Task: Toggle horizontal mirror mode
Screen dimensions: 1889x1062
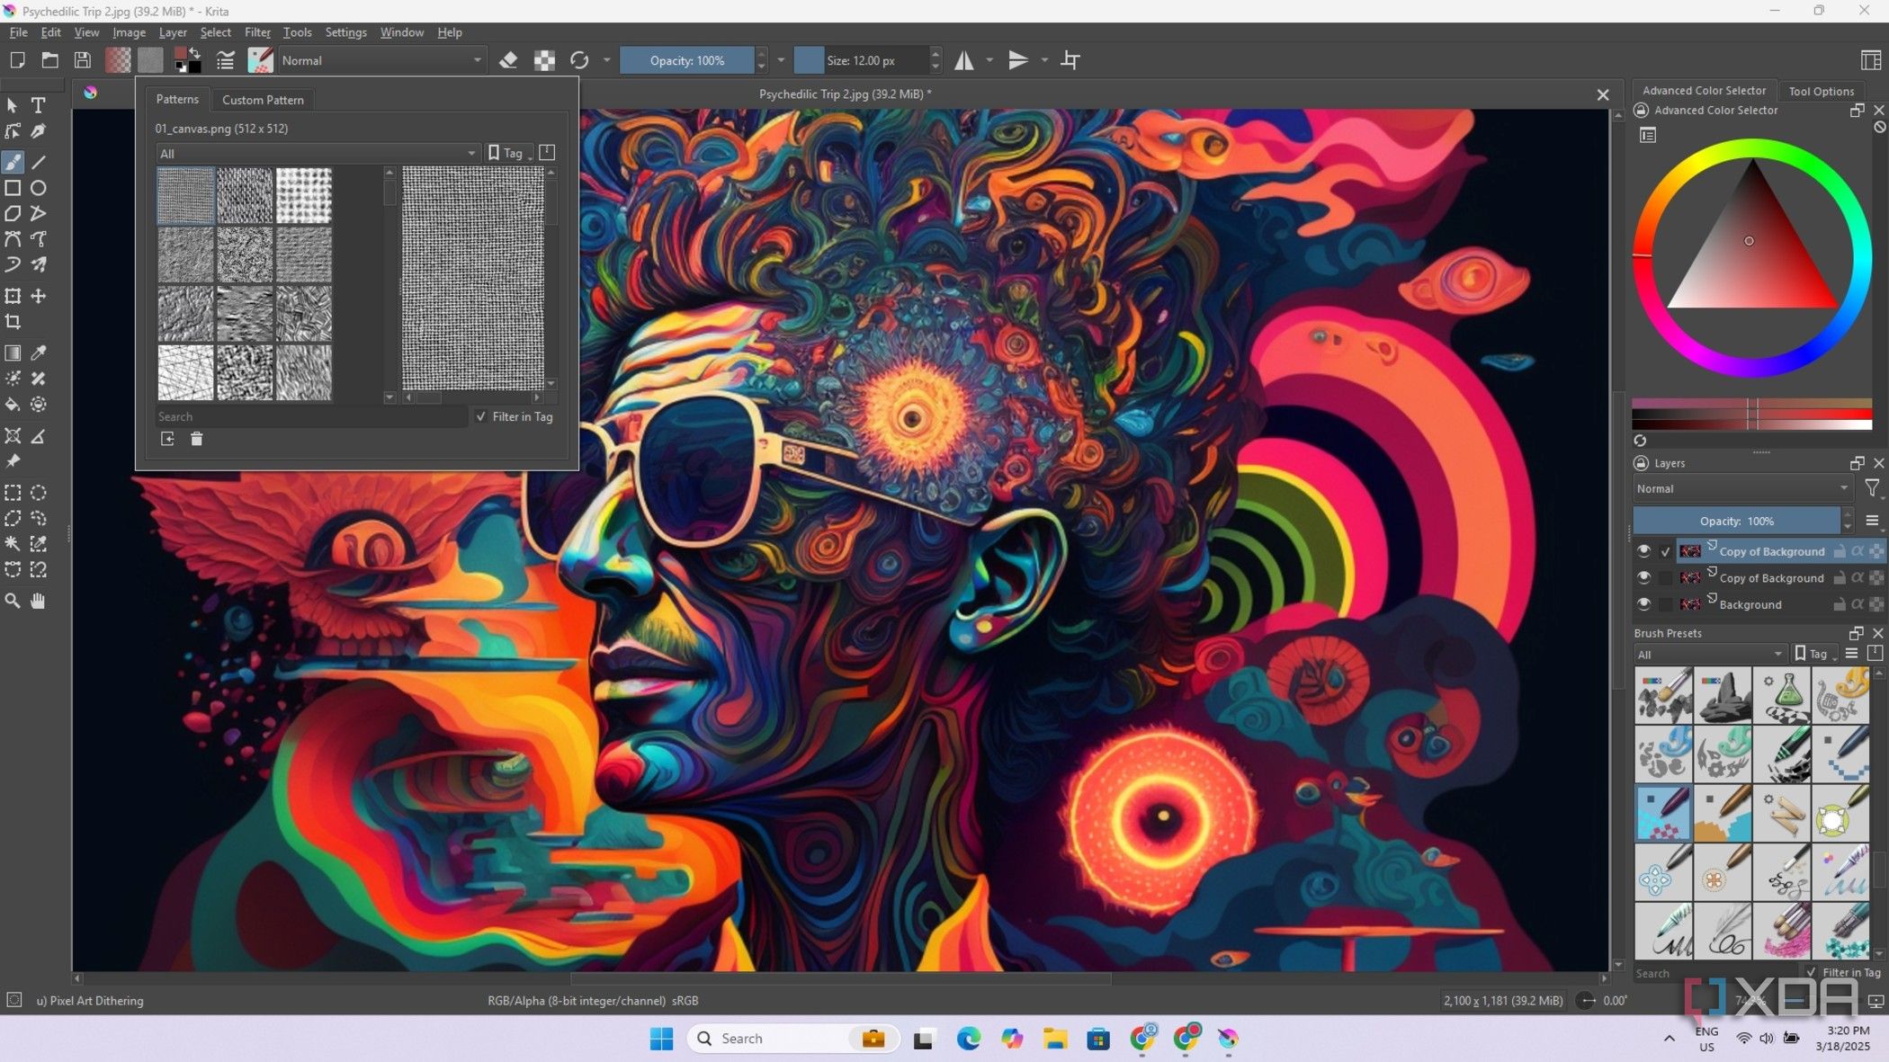Action: 964,60
